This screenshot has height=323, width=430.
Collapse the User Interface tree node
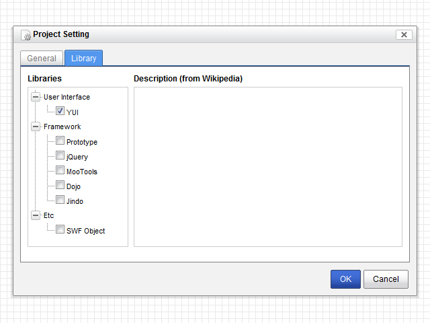pos(36,97)
